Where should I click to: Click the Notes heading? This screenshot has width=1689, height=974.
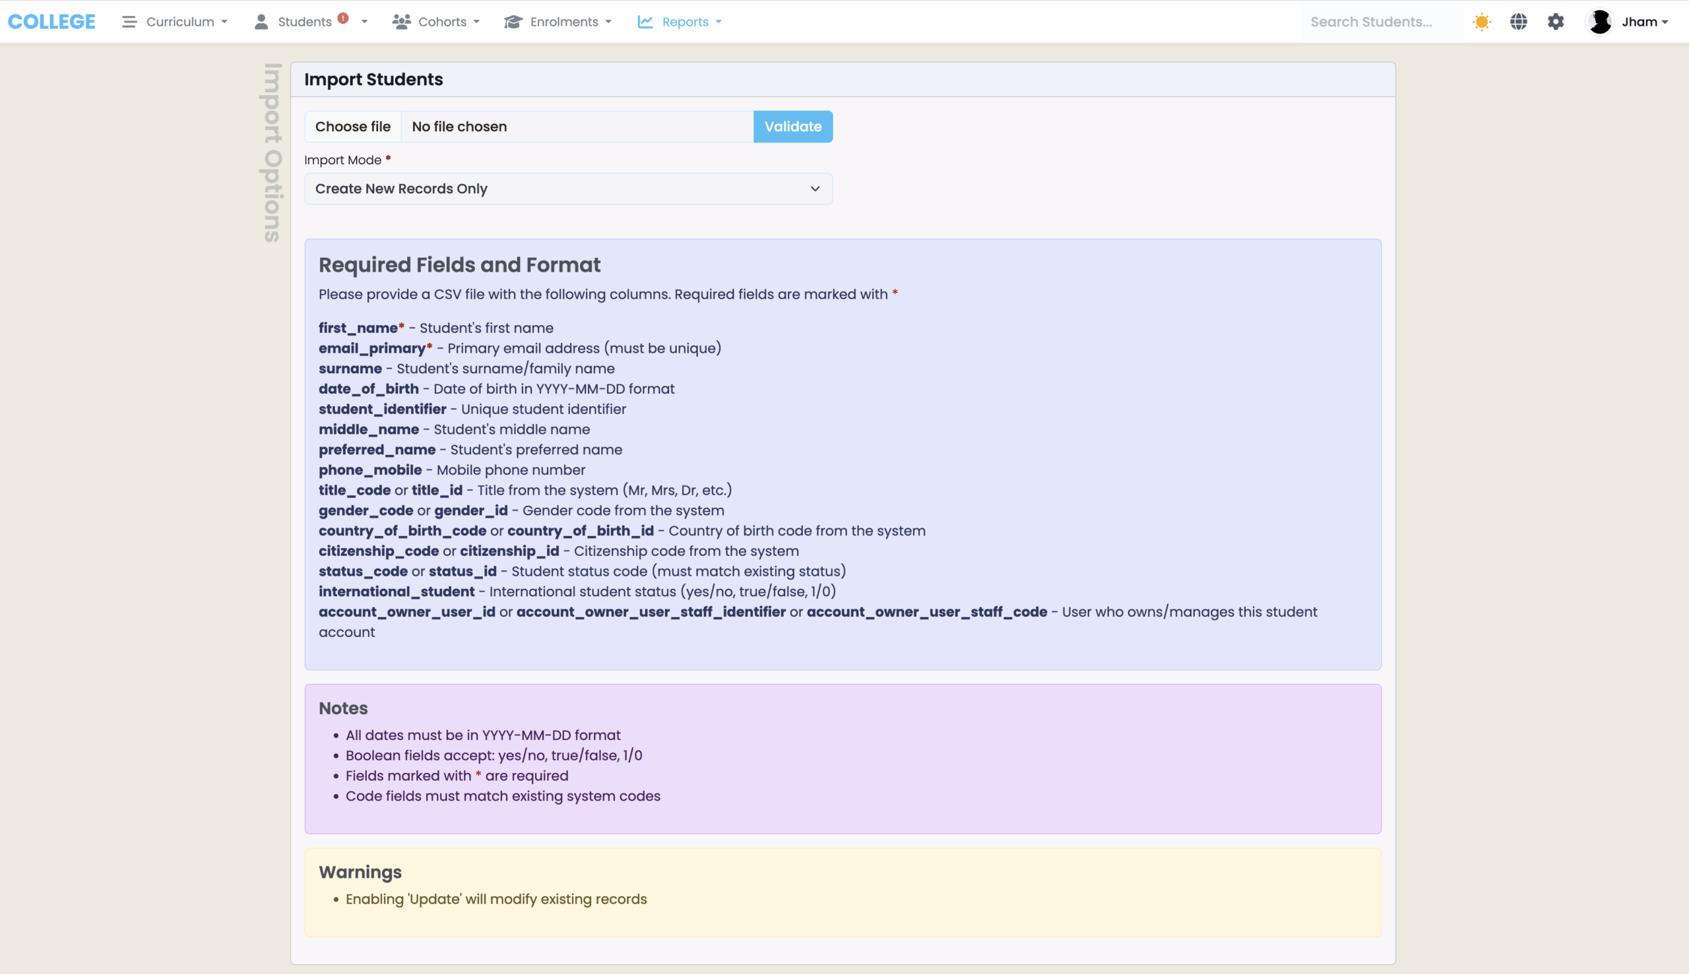coord(343,708)
